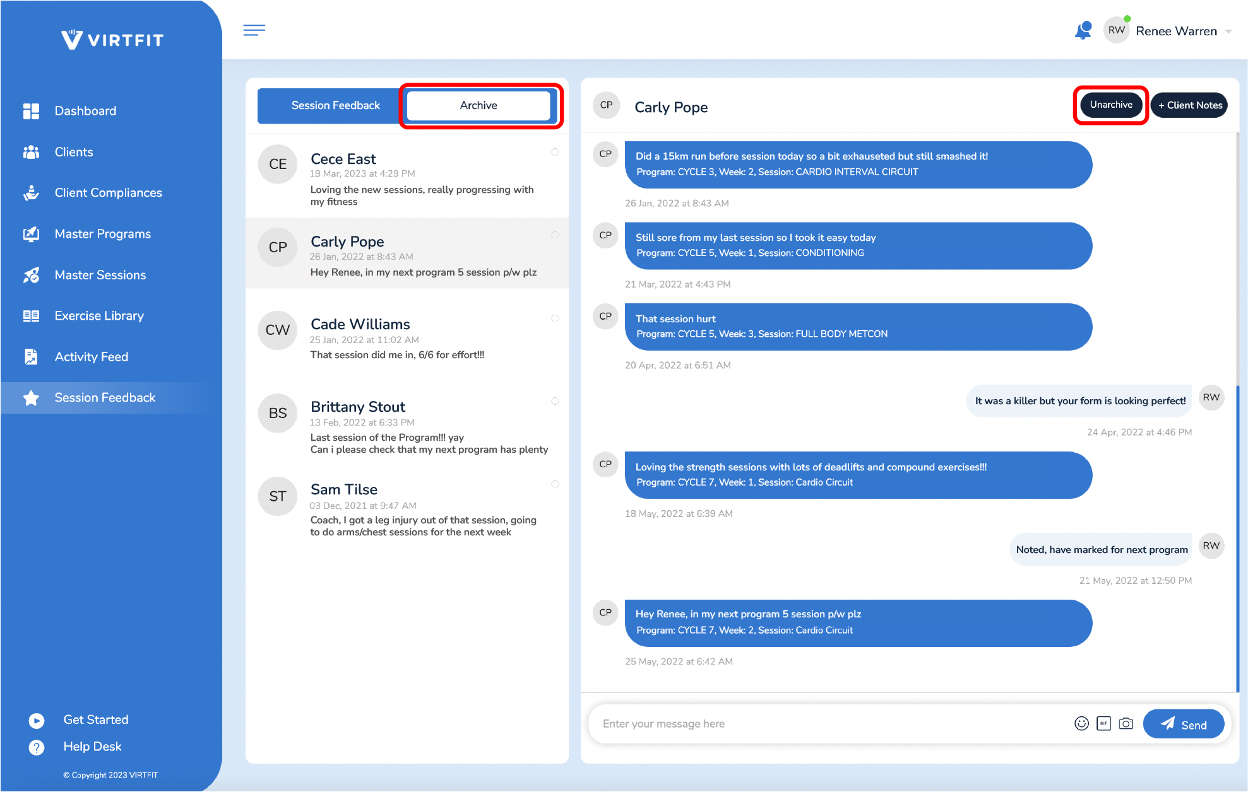Insert a GIF using the GIF icon

(x=1103, y=723)
